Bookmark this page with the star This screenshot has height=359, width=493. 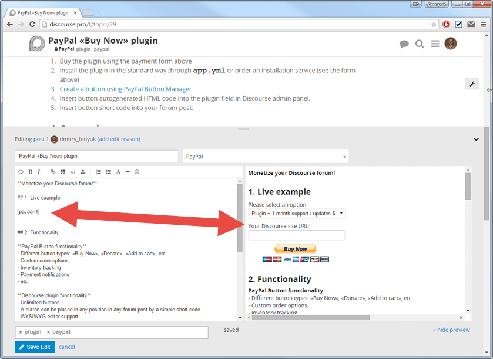tap(434, 24)
